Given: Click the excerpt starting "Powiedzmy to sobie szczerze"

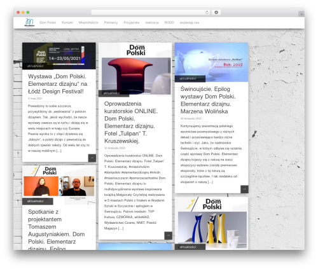Looking at the screenshot, I should [x=59, y=128].
